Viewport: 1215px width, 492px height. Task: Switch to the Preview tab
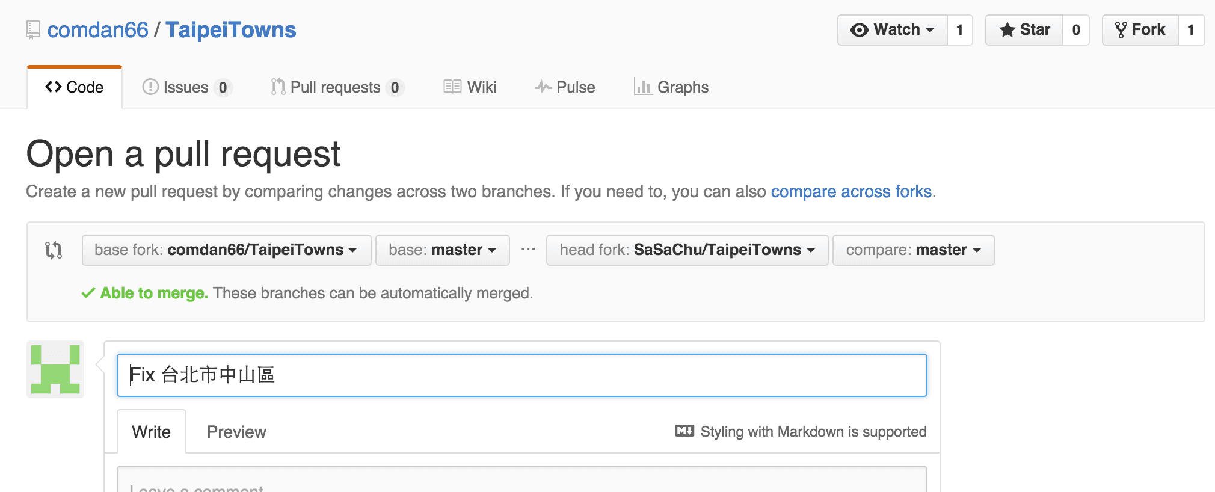tap(236, 432)
